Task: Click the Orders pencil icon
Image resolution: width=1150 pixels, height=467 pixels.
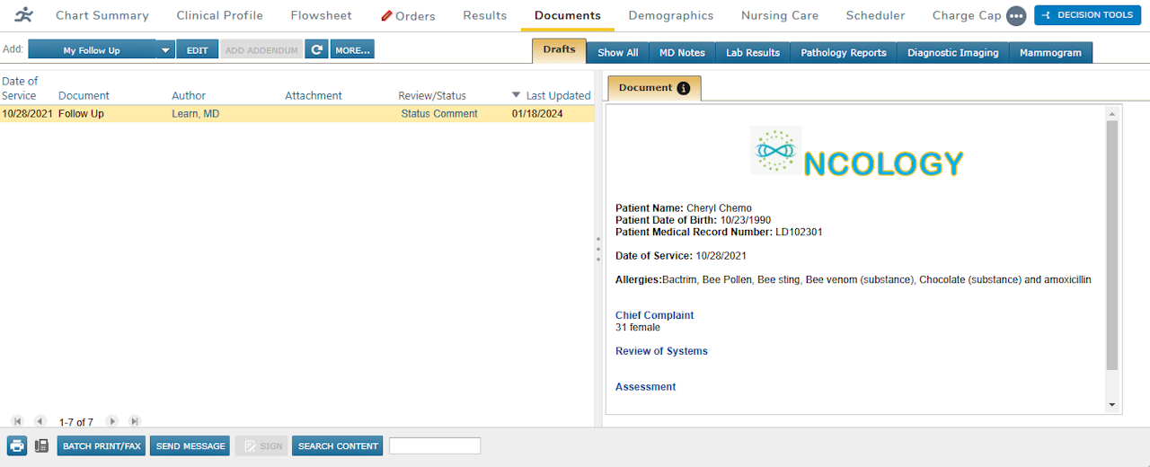Action: click(x=386, y=15)
